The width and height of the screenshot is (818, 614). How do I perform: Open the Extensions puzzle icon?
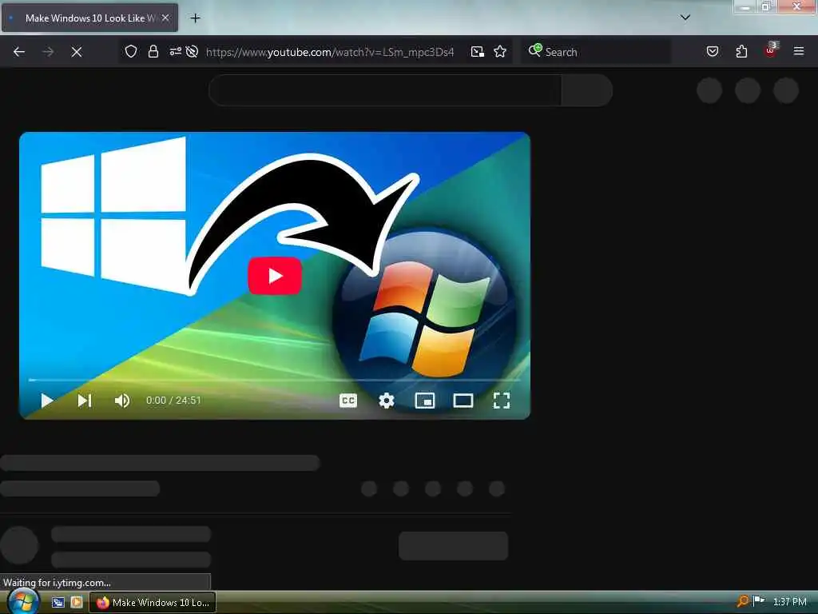pyautogui.click(x=741, y=51)
